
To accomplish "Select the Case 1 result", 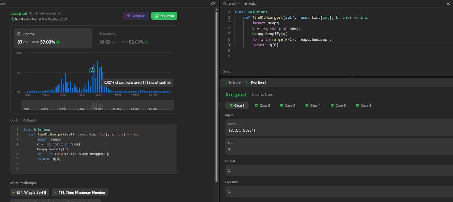I will [238, 105].
